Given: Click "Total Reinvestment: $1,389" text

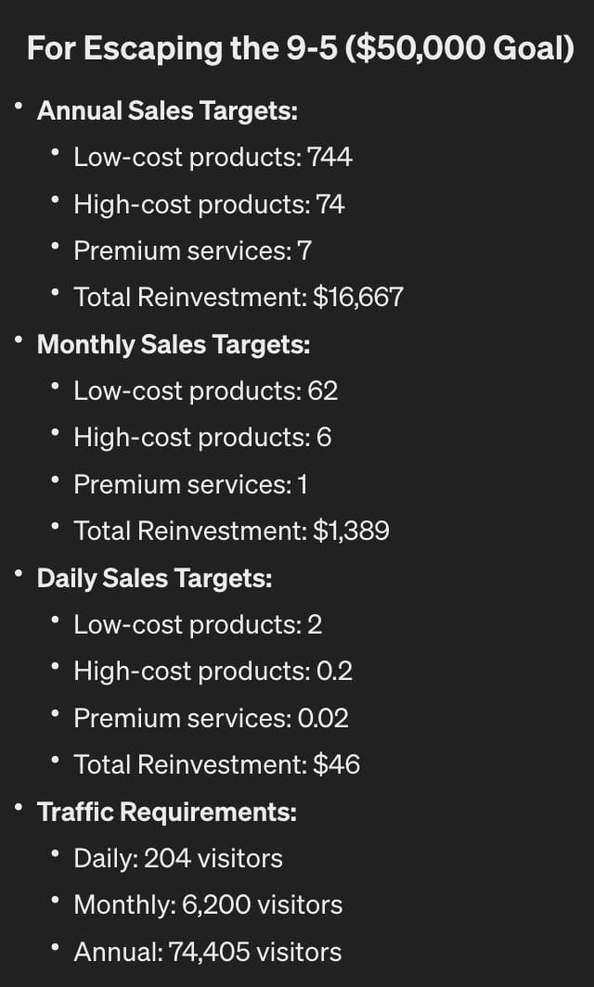Looking at the screenshot, I should click(x=231, y=532).
